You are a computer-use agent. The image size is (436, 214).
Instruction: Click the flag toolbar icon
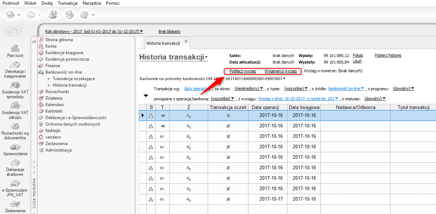point(53,15)
